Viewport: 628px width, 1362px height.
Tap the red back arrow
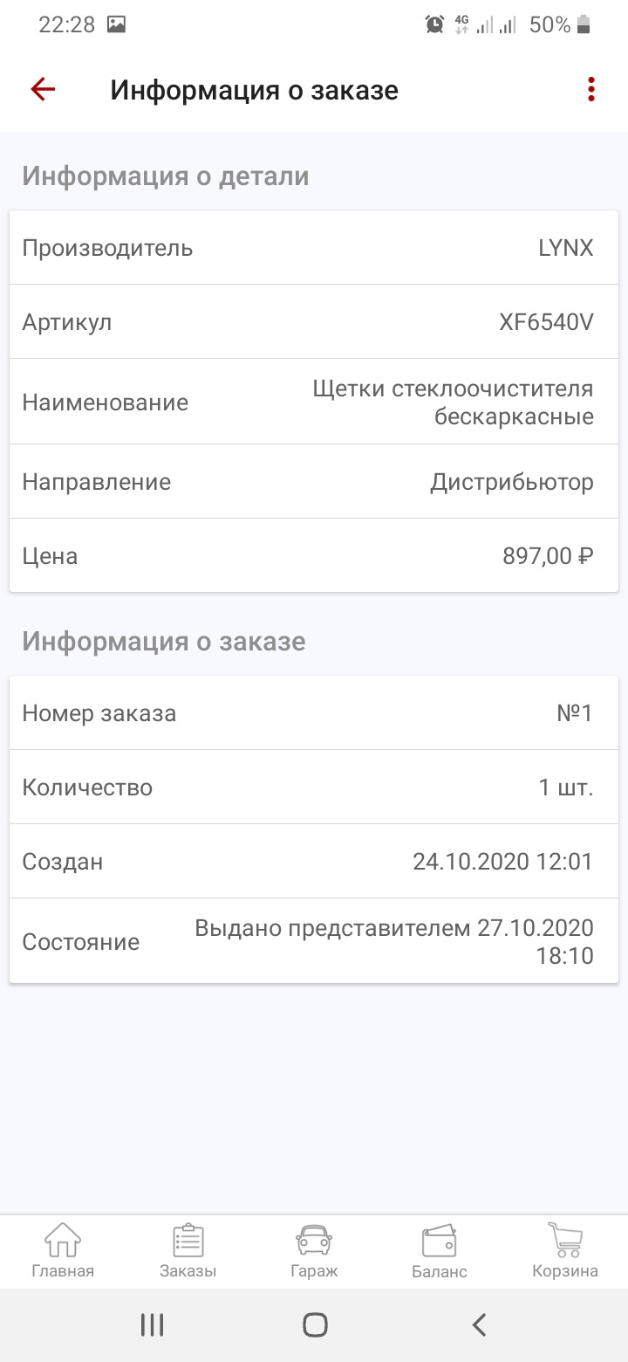pos(43,89)
